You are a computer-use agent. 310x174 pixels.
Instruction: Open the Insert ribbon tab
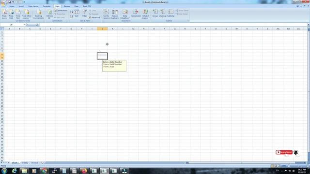click(21, 6)
